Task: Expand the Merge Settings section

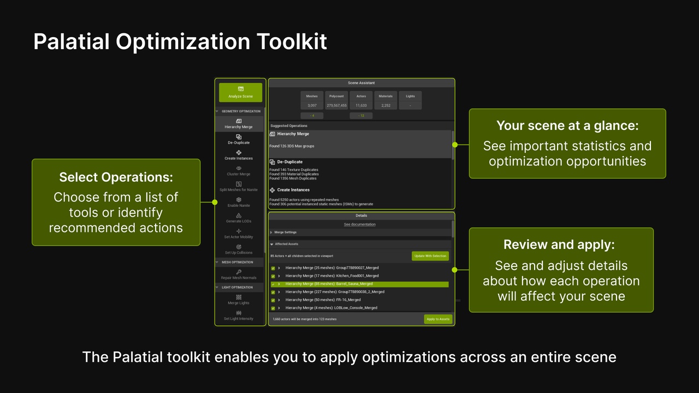Action: pyautogui.click(x=271, y=232)
